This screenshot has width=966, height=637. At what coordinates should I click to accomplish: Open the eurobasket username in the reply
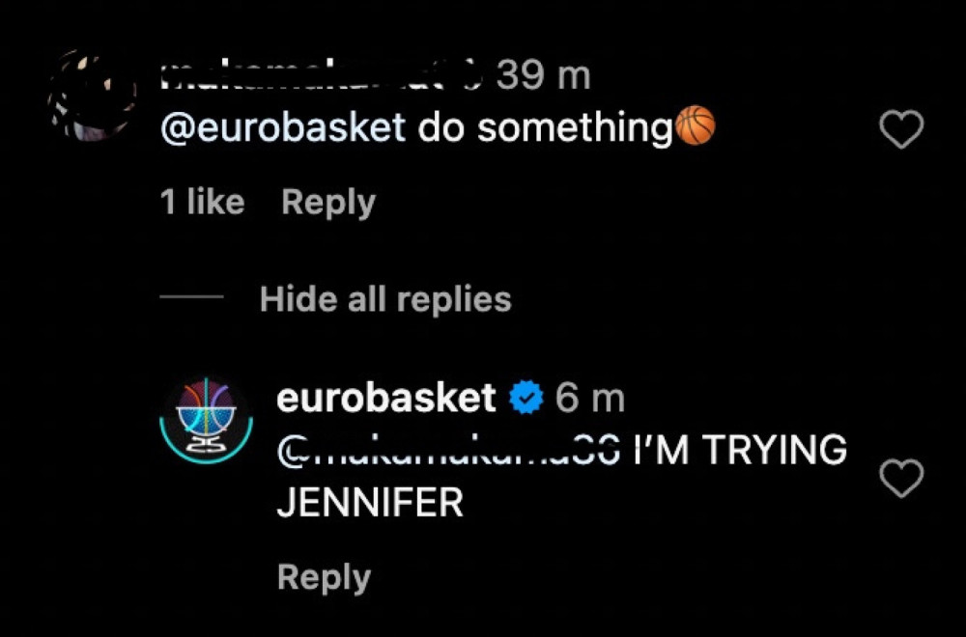(x=386, y=398)
